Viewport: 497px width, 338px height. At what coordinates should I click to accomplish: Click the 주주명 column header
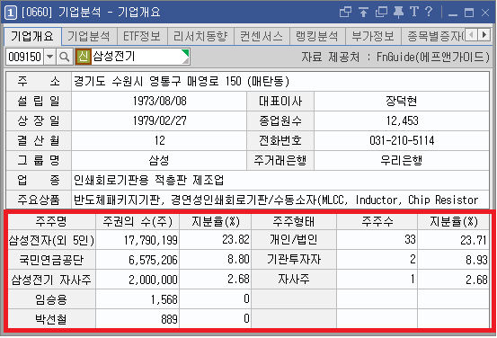51,221
